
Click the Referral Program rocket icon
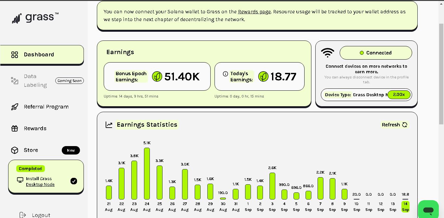tap(15, 107)
